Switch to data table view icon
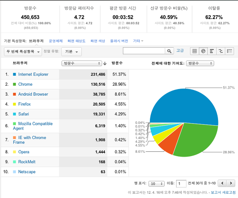Screen dimensions: 238x198 point(194,51)
